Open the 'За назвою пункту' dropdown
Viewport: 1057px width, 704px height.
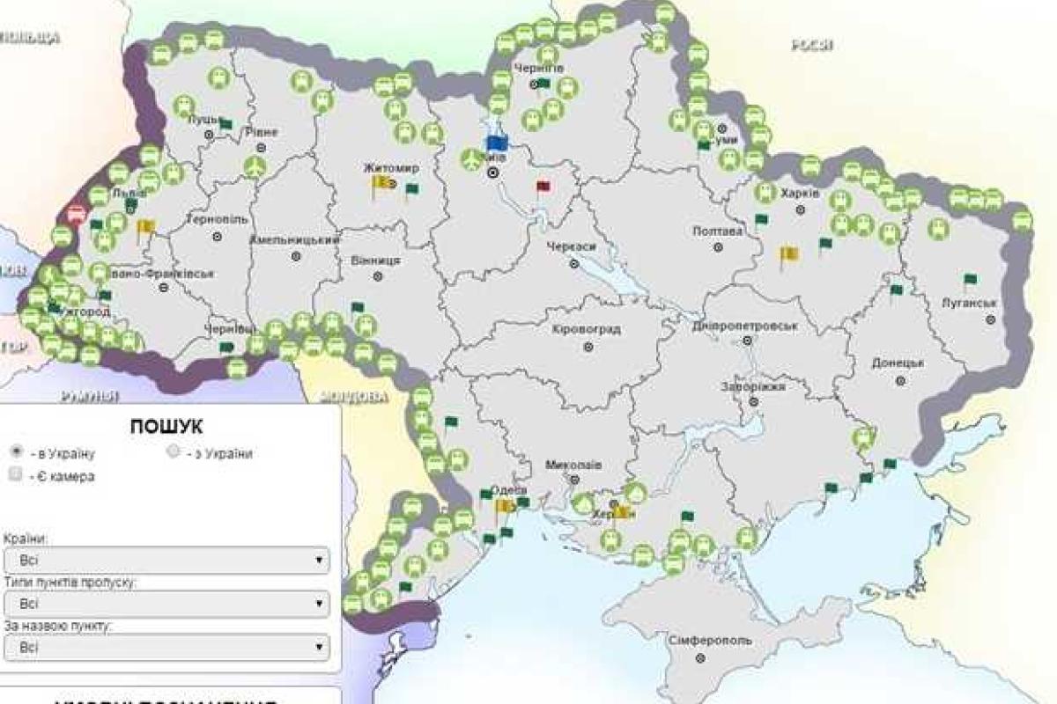(x=166, y=647)
